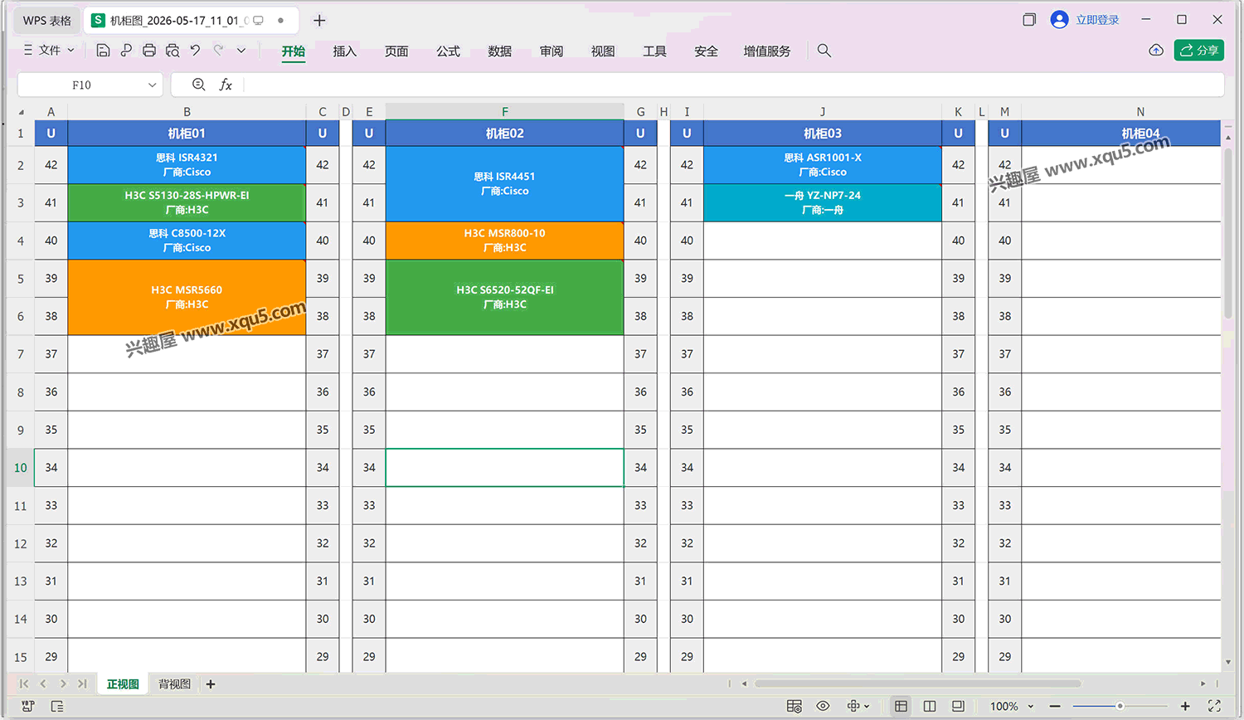This screenshot has height=720, width=1244.
Task: Add a new sheet with plus icon
Action: pos(211,684)
